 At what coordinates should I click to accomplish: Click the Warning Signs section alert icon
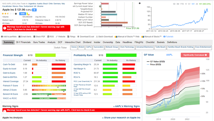pyautogui.click(x=5, y=111)
